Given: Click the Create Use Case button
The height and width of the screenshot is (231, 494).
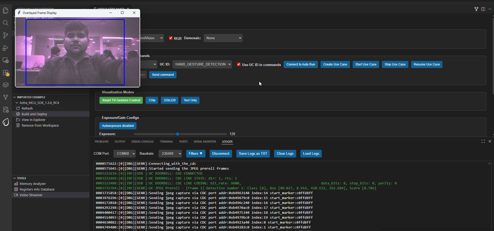Looking at the screenshot, I should click(335, 64).
